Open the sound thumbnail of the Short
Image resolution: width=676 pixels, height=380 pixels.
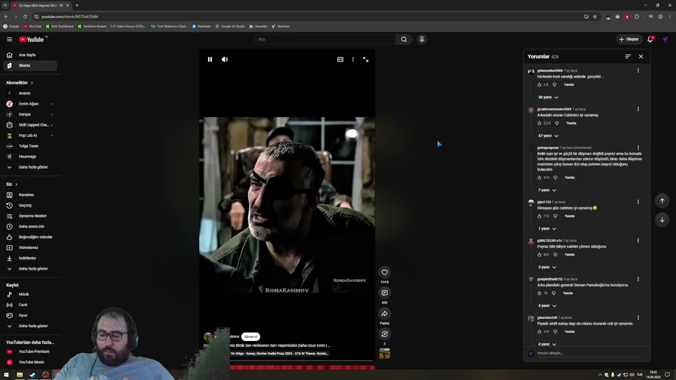pyautogui.click(x=384, y=354)
